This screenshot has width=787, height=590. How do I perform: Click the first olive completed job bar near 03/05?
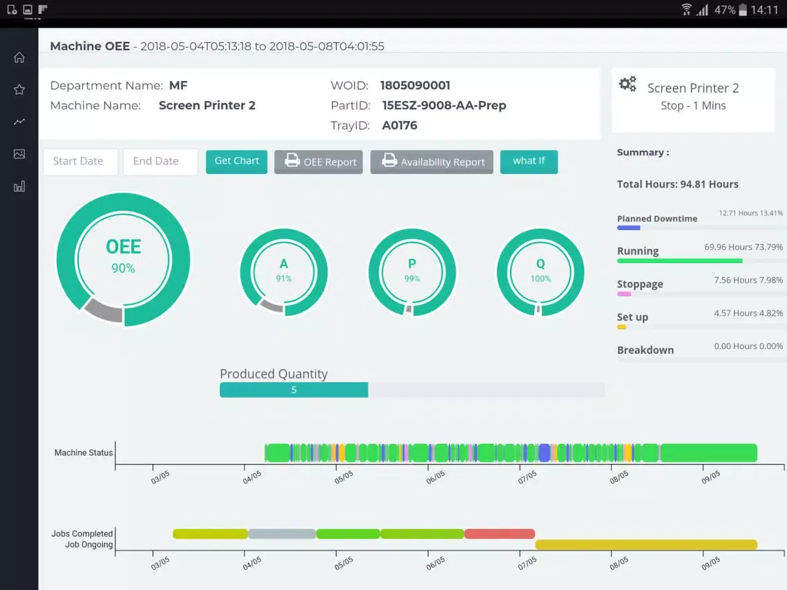pos(211,534)
